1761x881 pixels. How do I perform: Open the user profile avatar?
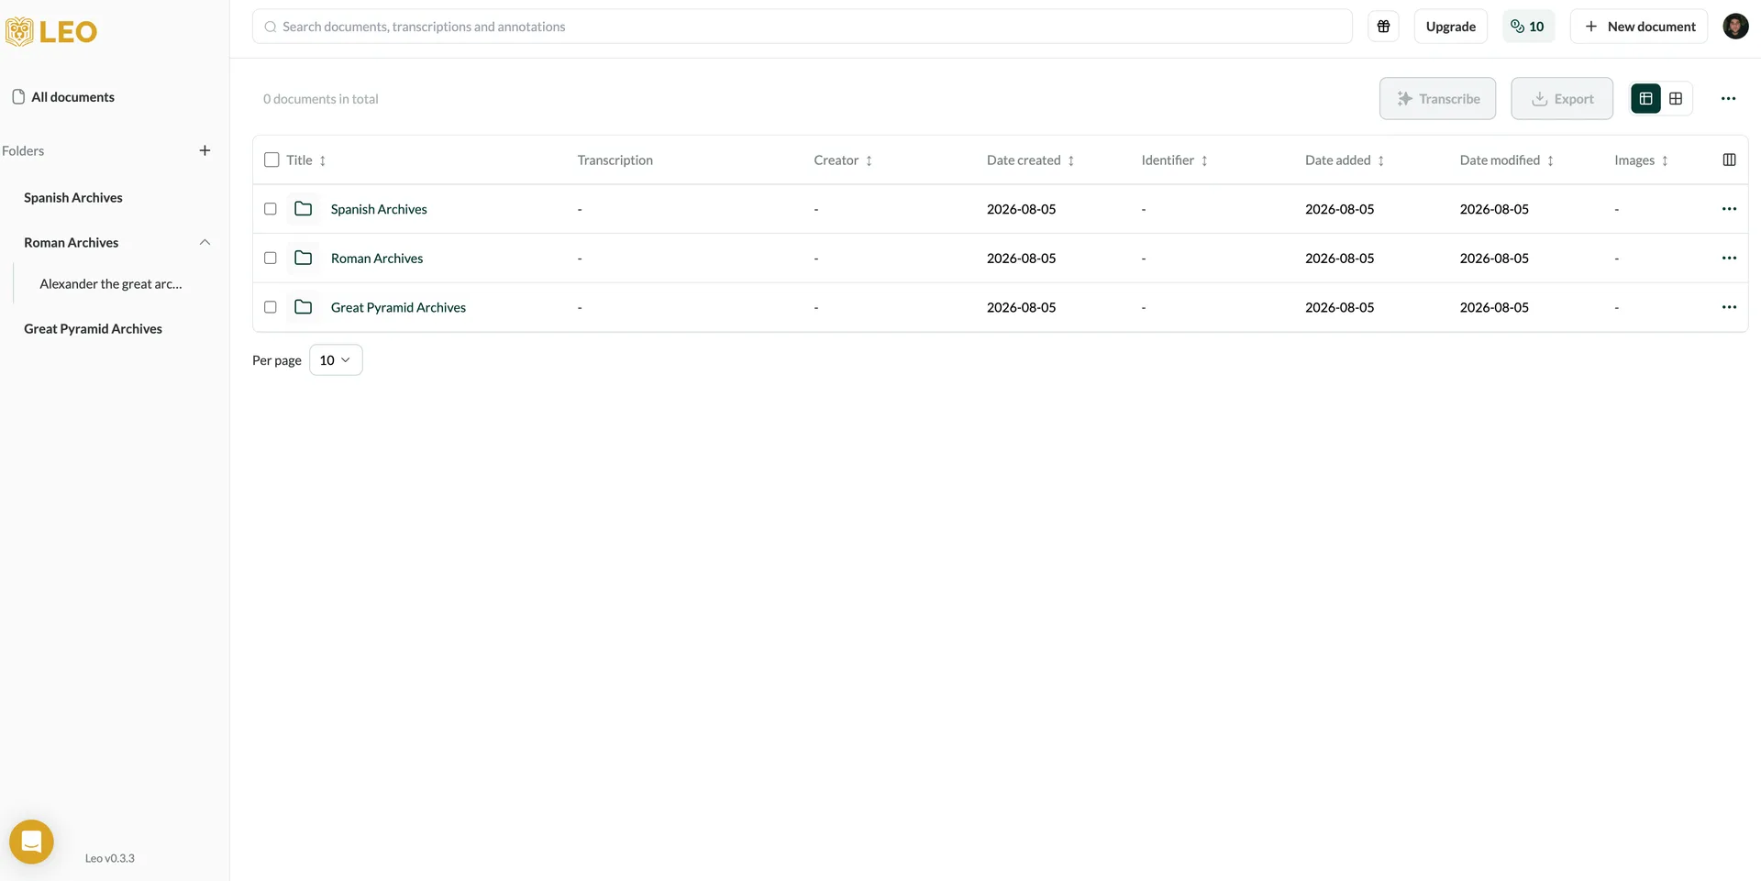click(x=1735, y=27)
